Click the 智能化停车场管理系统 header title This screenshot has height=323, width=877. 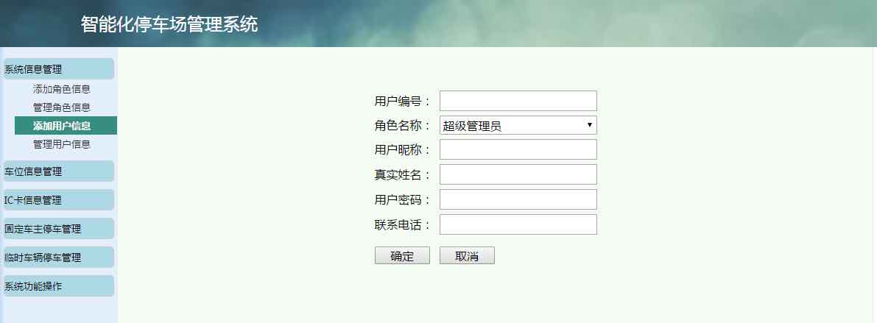pyautogui.click(x=169, y=24)
